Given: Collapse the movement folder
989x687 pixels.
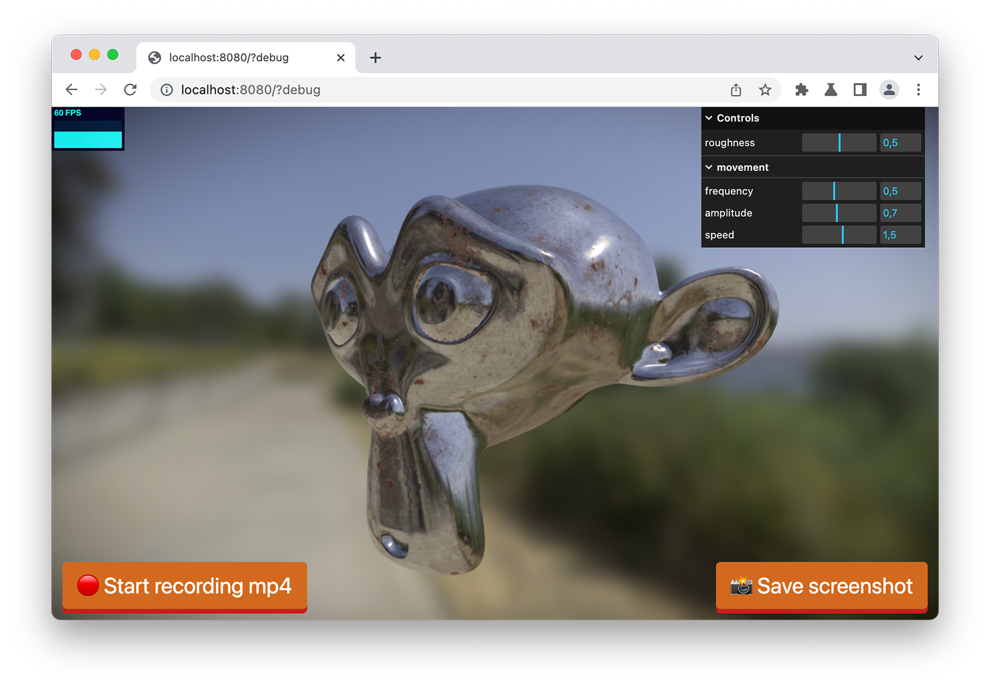Looking at the screenshot, I should [813, 167].
